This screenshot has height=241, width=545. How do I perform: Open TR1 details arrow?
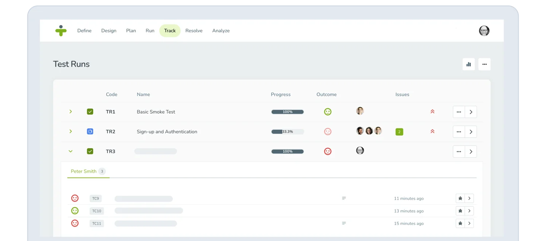pos(471,112)
